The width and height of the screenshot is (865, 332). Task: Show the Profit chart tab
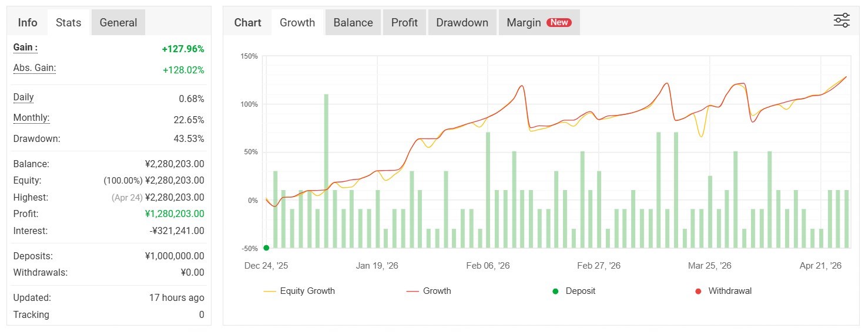click(x=404, y=23)
